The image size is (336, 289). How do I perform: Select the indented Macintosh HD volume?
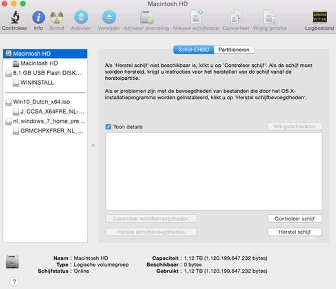coord(45,63)
